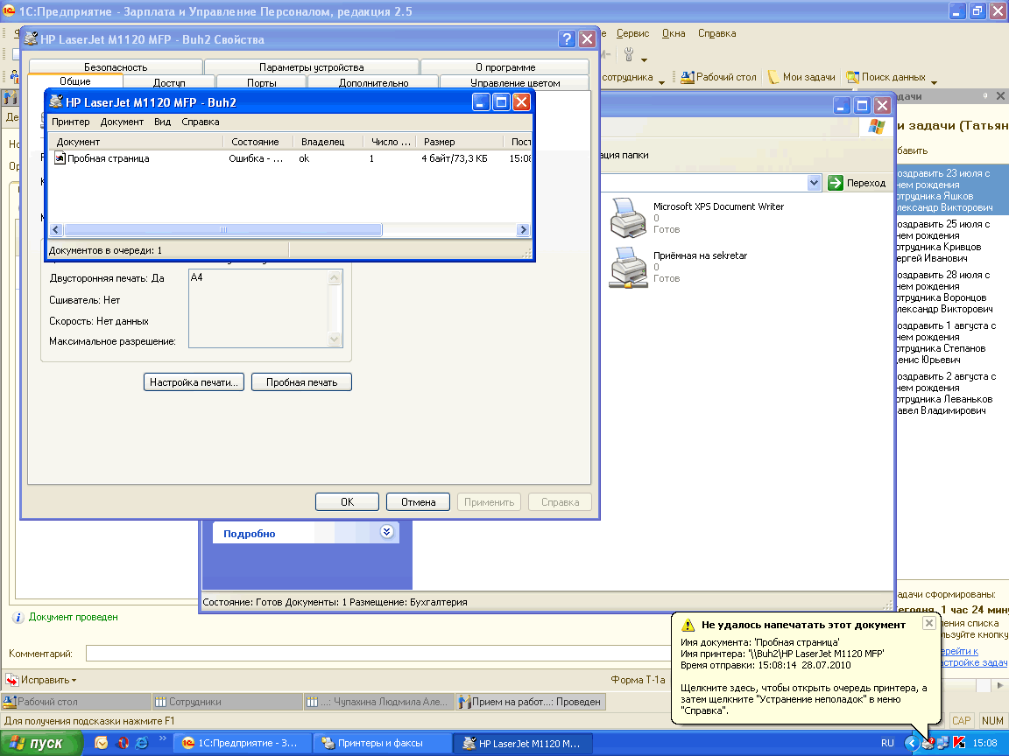Click the Рабочий стол icon in the 1C toolbar
This screenshot has width=1009, height=756.
(688, 77)
